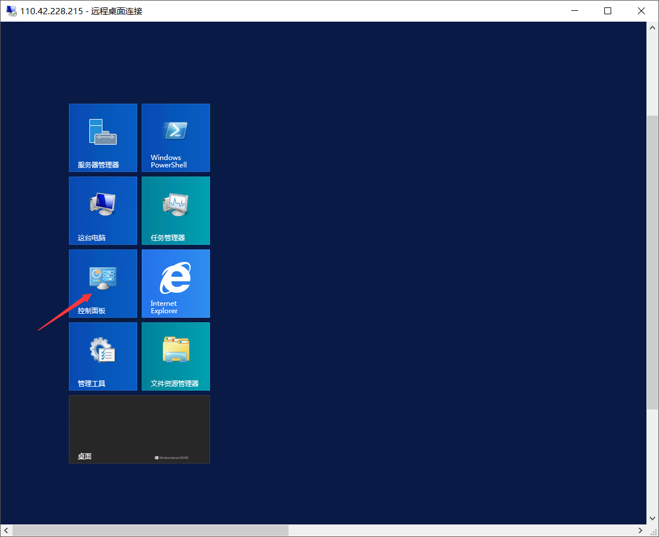
Task: Click the vertical scrollbar up arrow
Action: click(x=652, y=27)
